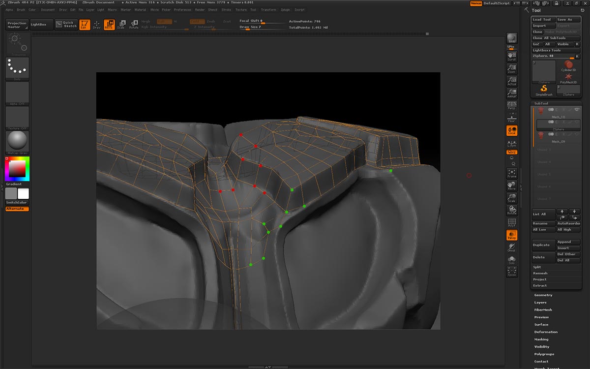Open the Brush menu
This screenshot has width=590, height=369.
(21, 10)
